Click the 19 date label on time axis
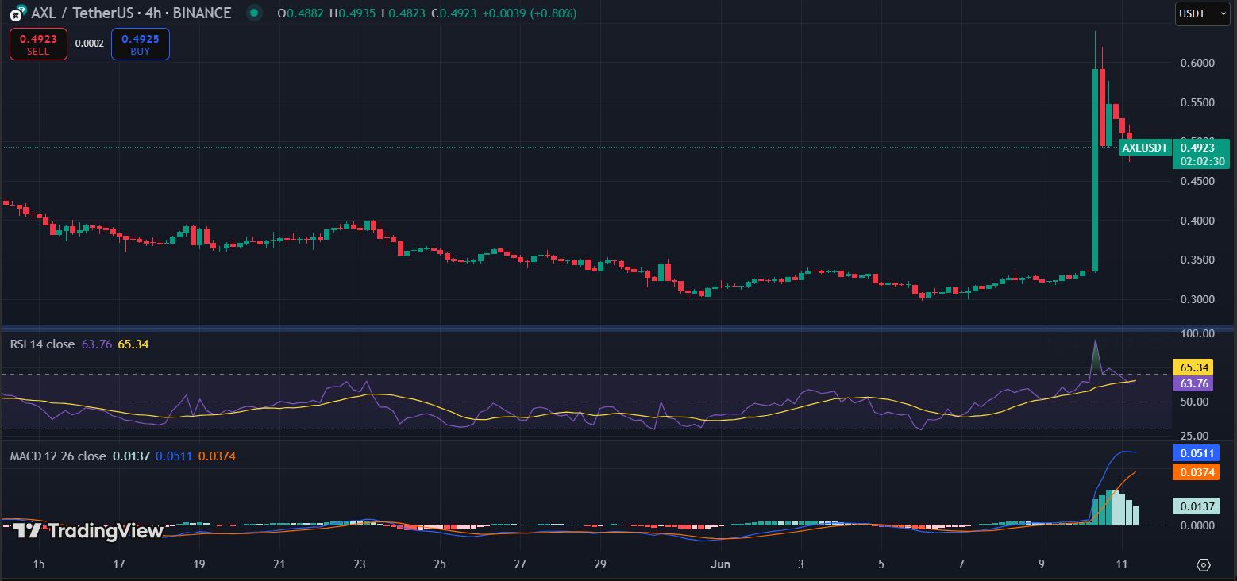Image resolution: width=1237 pixels, height=581 pixels. [199, 564]
